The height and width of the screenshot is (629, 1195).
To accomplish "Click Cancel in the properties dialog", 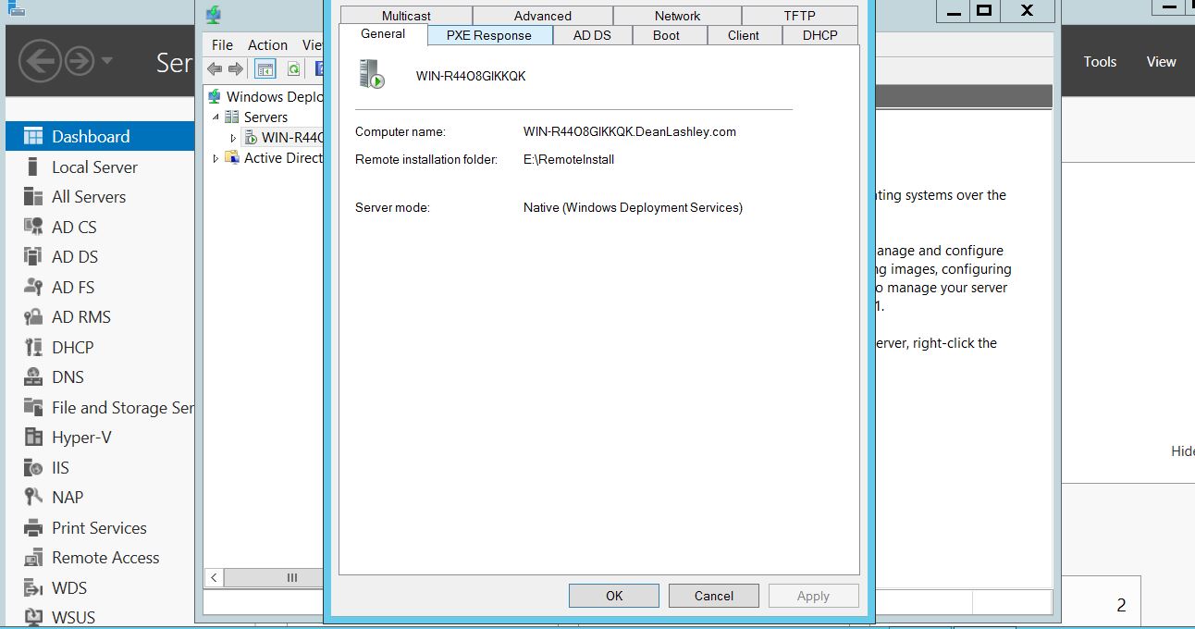I will point(714,596).
